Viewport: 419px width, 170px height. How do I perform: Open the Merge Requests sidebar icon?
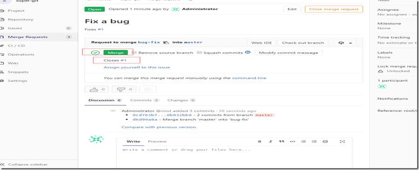2,37
